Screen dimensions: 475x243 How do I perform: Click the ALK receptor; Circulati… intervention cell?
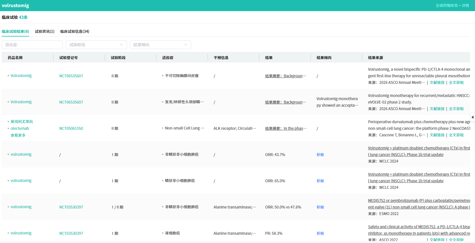[234, 128]
